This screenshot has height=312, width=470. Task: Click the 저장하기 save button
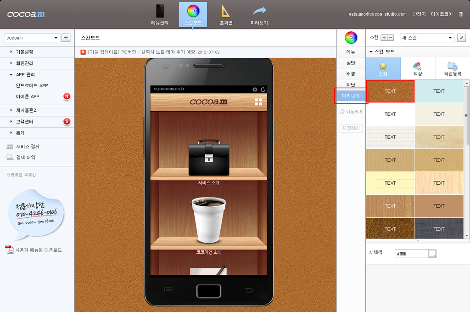click(x=351, y=128)
